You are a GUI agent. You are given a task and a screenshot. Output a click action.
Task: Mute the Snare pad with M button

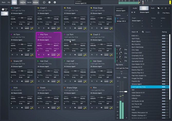[x=39, y=108]
